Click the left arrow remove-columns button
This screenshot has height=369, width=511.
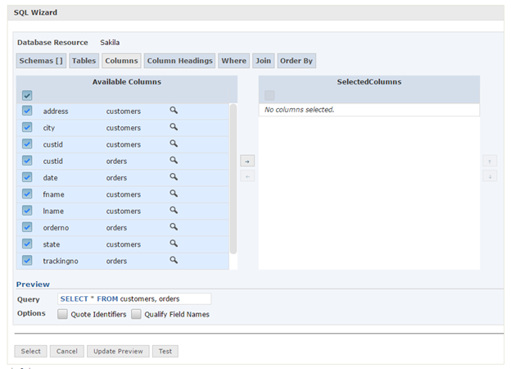click(x=247, y=176)
